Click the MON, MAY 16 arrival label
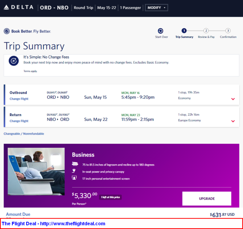This screenshot has height=229, width=243. (130, 93)
